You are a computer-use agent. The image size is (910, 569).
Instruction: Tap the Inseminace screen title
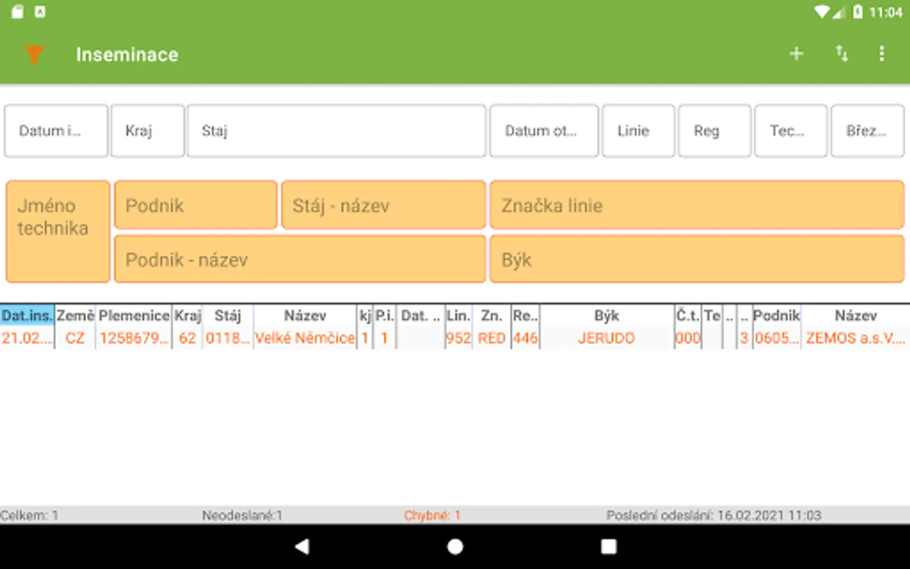click(x=127, y=54)
